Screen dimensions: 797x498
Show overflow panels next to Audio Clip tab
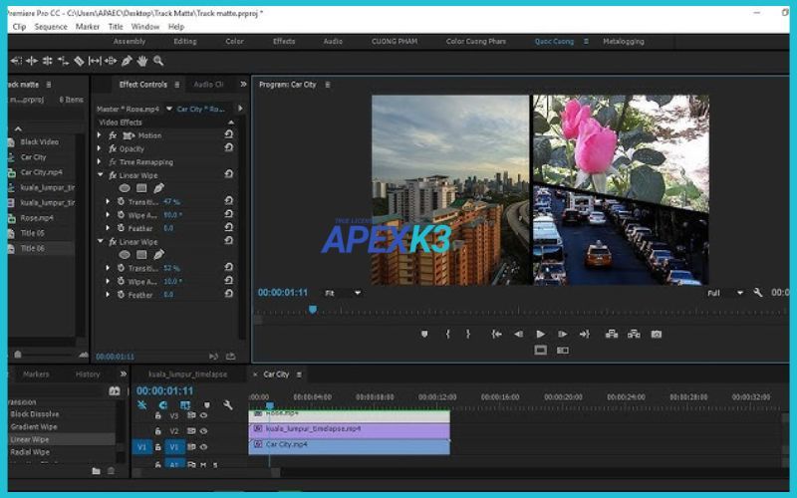[x=243, y=85]
